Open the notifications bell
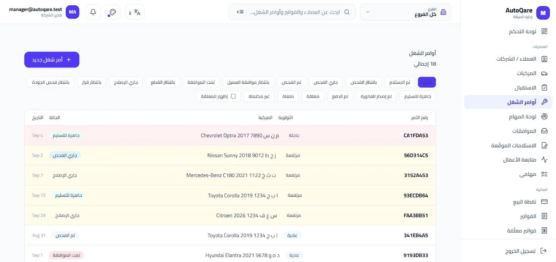The width and height of the screenshot is (556, 262). [93, 12]
